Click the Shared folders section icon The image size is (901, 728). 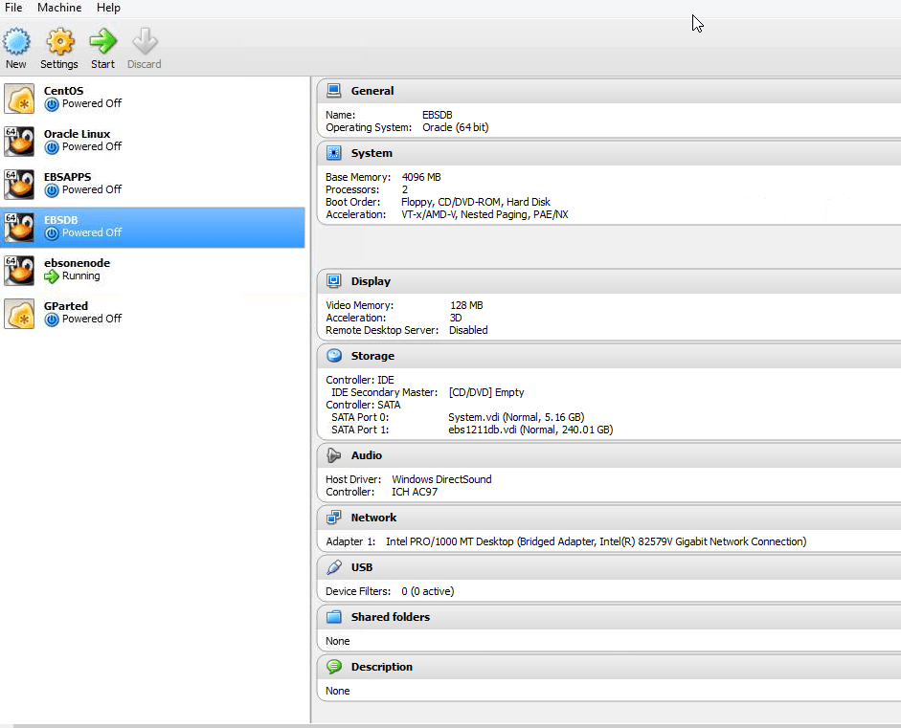point(334,617)
